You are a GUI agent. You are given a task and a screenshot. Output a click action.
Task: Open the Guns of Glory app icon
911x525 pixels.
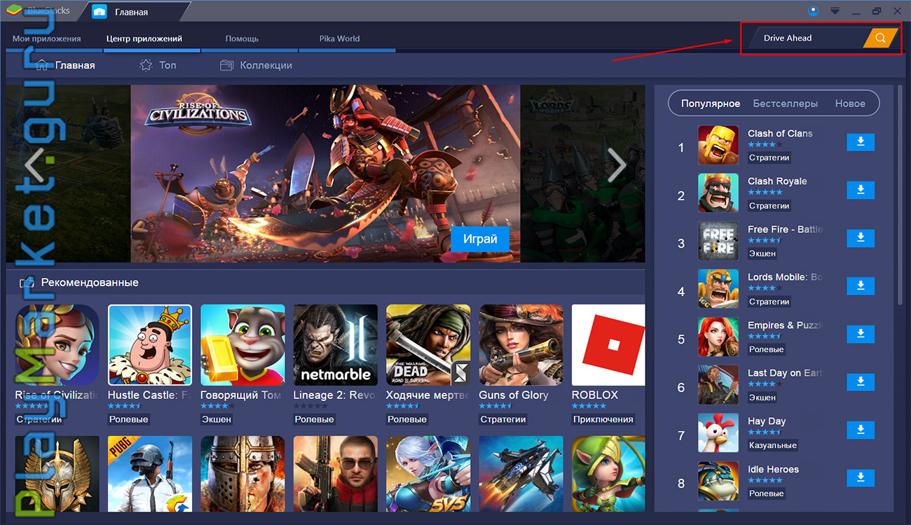521,345
